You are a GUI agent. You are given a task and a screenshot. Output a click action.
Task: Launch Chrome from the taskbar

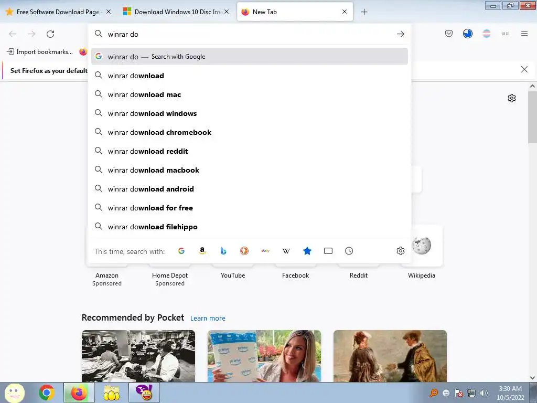click(x=47, y=393)
